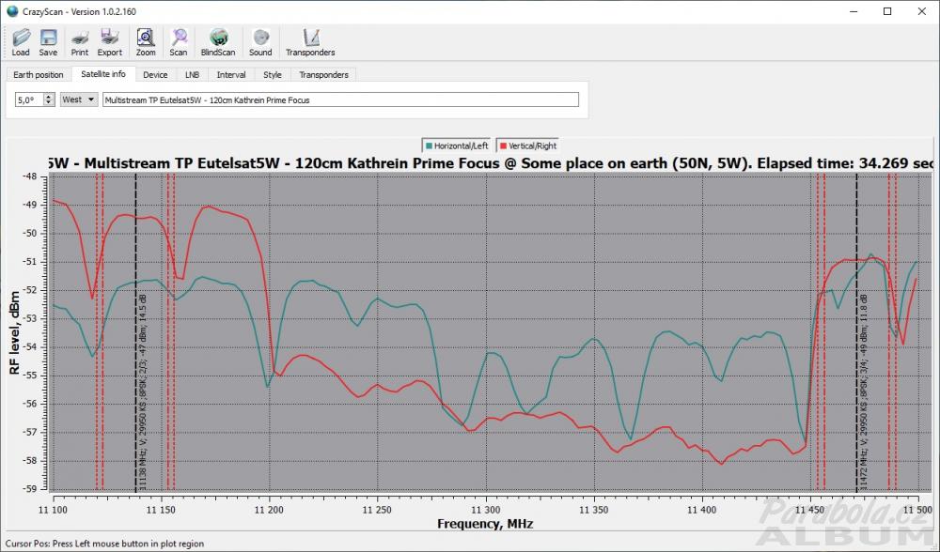Click the RF level, dBm axis label

(x=15, y=333)
